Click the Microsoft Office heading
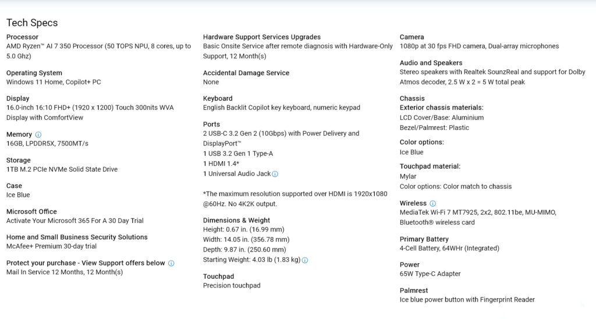The image size is (596, 319). tap(31, 211)
